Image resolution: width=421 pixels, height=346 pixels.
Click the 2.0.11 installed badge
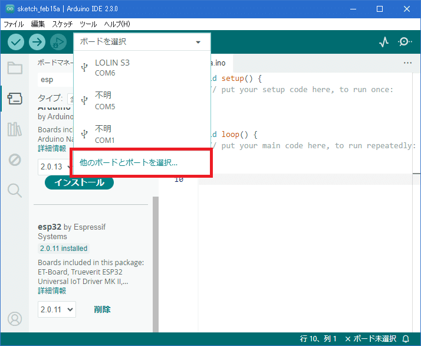(64, 248)
